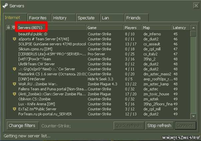Click the Quick refresh button

pyautogui.click(x=129, y=125)
